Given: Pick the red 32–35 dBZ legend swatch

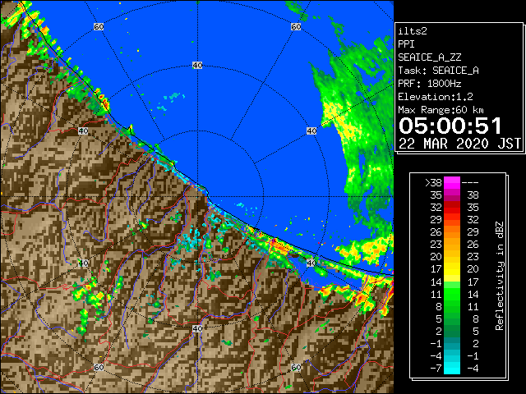Looking at the screenshot, I should tap(452, 208).
